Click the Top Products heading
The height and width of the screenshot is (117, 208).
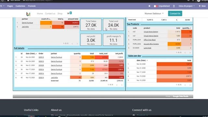pos(133,24)
